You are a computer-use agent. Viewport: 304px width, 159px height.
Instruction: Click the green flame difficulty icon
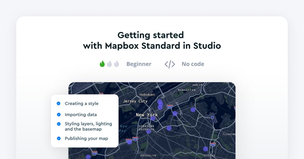point(102,64)
